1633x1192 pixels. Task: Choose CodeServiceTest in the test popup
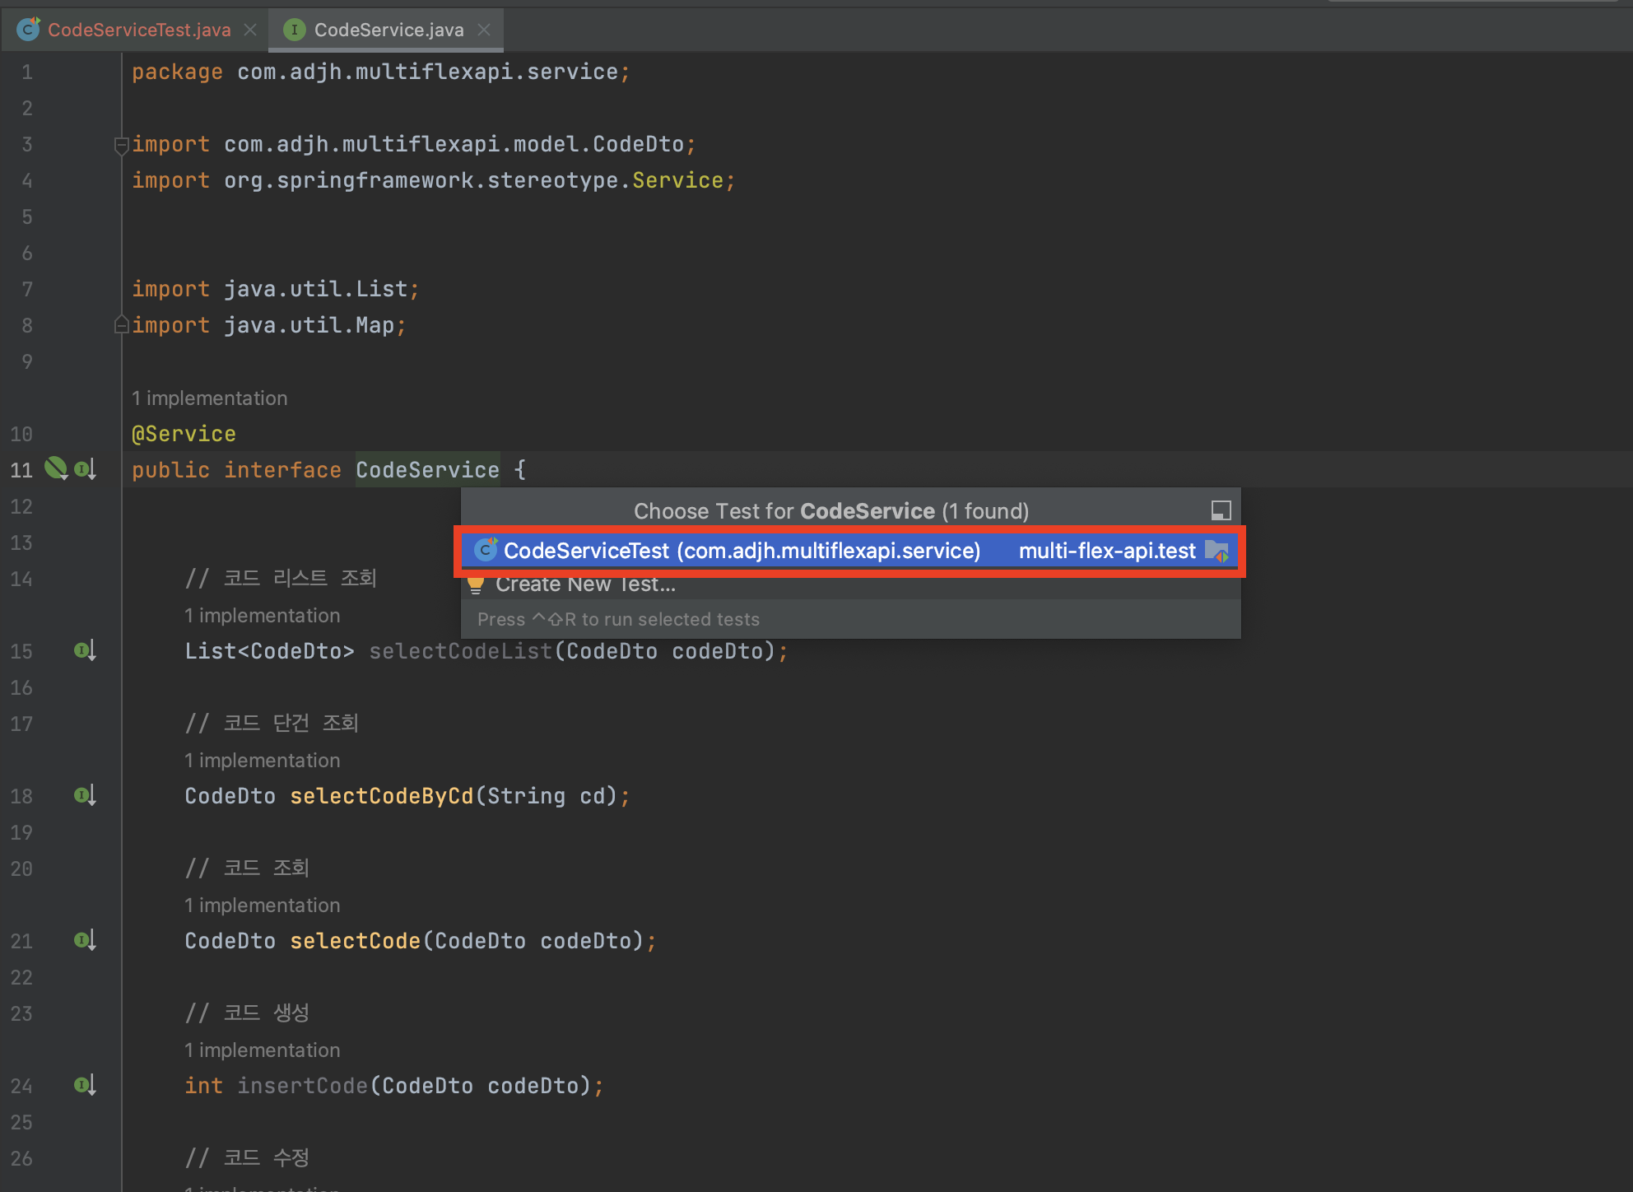741,551
